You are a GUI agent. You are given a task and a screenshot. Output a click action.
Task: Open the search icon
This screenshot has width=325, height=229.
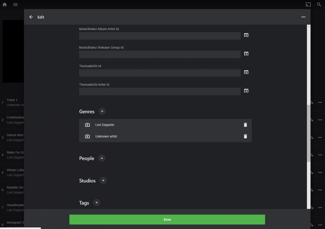click(319, 5)
